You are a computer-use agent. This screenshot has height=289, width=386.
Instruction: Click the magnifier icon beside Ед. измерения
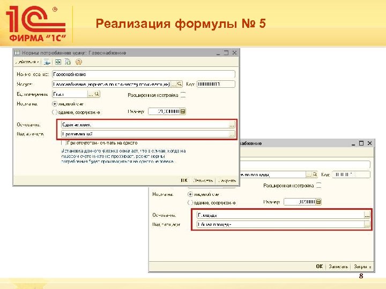(x=97, y=94)
